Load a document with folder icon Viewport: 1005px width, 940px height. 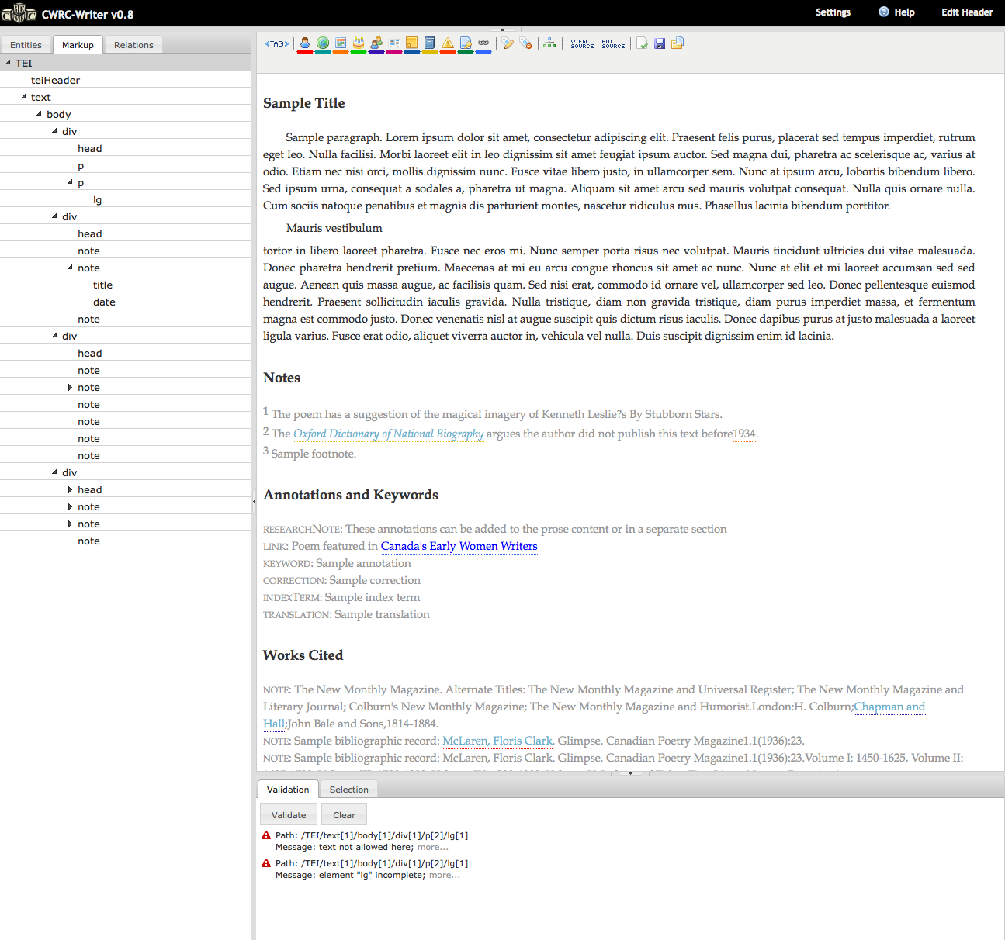pos(678,43)
